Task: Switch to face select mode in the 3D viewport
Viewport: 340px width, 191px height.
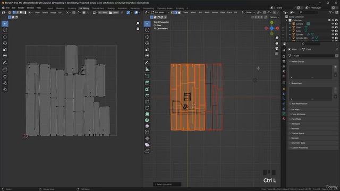Action: (x=179, y=13)
